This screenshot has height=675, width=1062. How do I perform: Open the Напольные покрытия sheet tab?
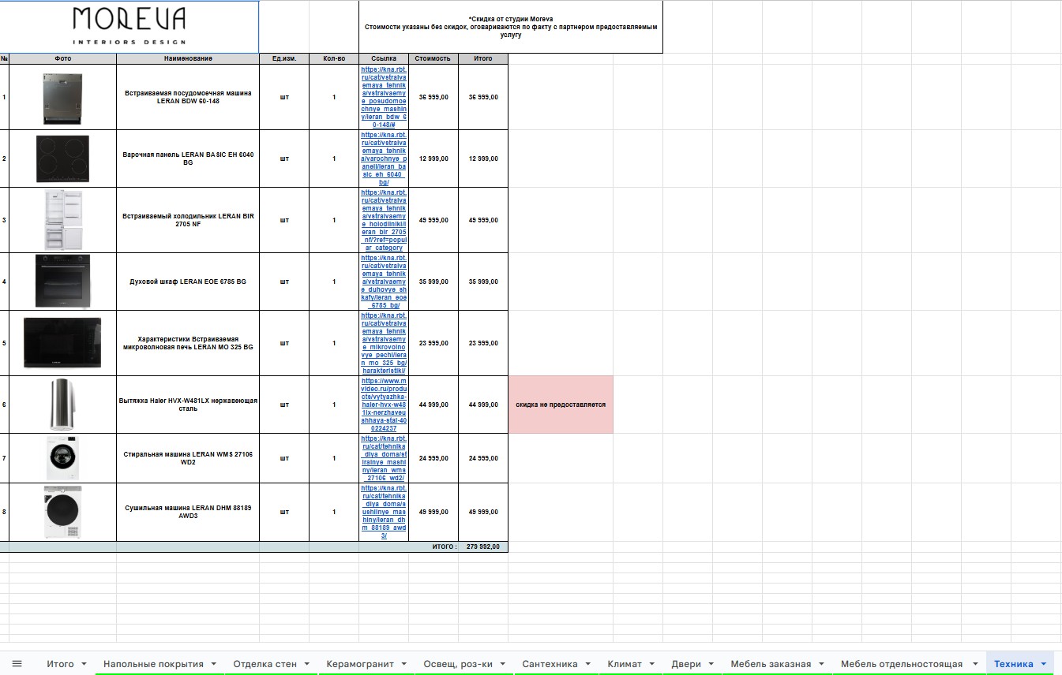[153, 664]
